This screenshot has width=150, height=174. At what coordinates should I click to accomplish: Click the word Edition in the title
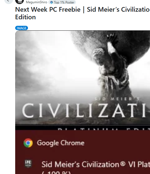point(25,17)
